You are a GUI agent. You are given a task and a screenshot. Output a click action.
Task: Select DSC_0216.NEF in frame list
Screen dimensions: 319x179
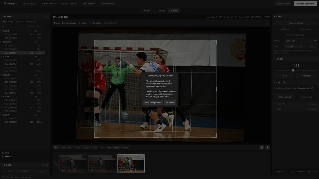[22, 107]
